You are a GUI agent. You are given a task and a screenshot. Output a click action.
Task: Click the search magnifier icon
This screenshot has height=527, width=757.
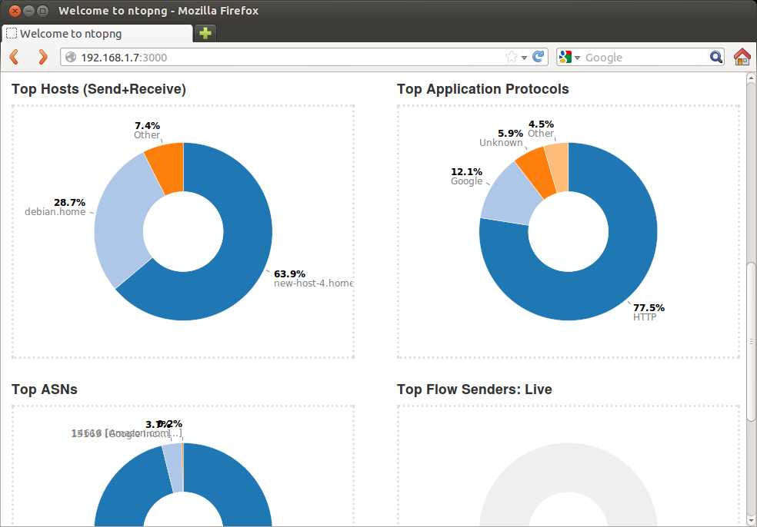point(715,57)
